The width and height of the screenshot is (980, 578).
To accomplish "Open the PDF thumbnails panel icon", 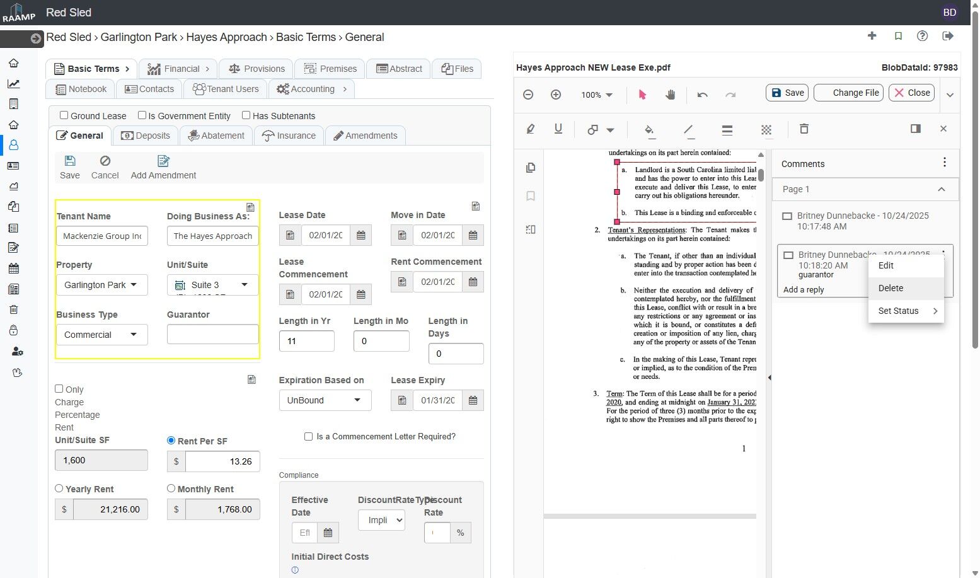I will tap(531, 168).
